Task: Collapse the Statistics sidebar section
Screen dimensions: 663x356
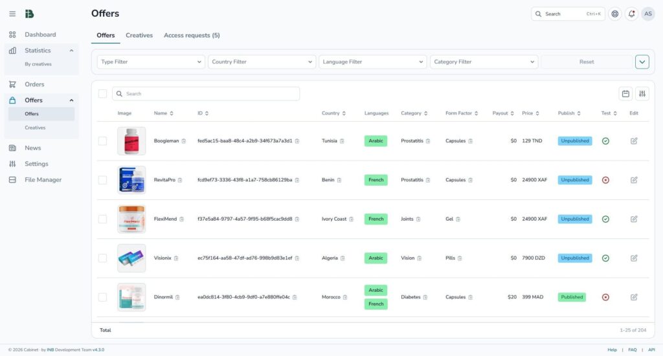Action: point(71,50)
